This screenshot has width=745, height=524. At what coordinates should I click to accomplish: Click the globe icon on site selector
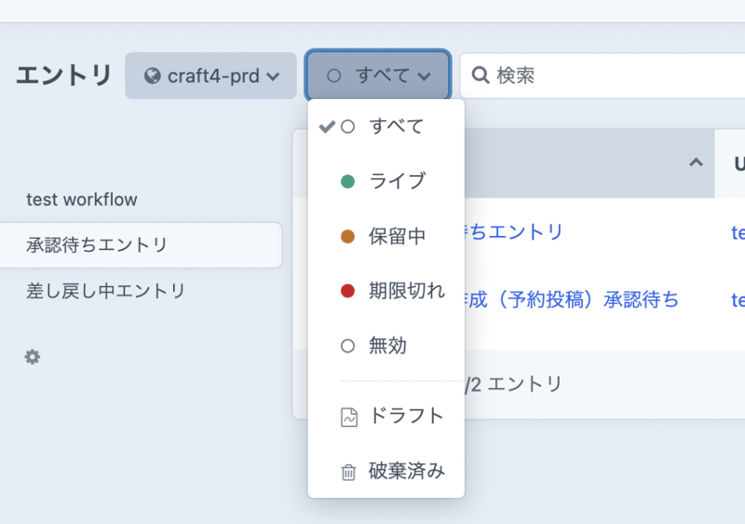point(153,76)
